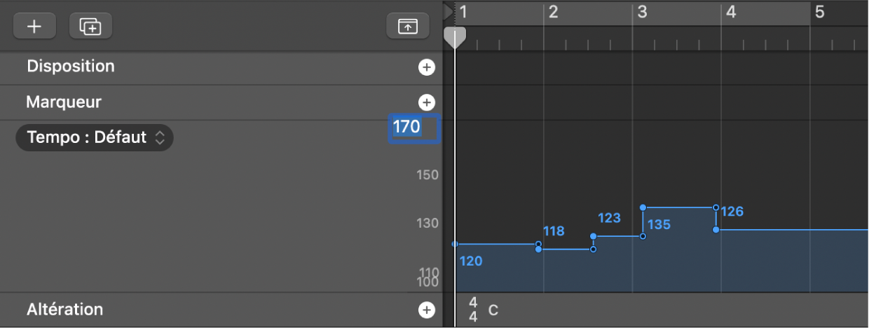Select the tempo point labeled 118
Screen dimensions: 869x330
538,249
